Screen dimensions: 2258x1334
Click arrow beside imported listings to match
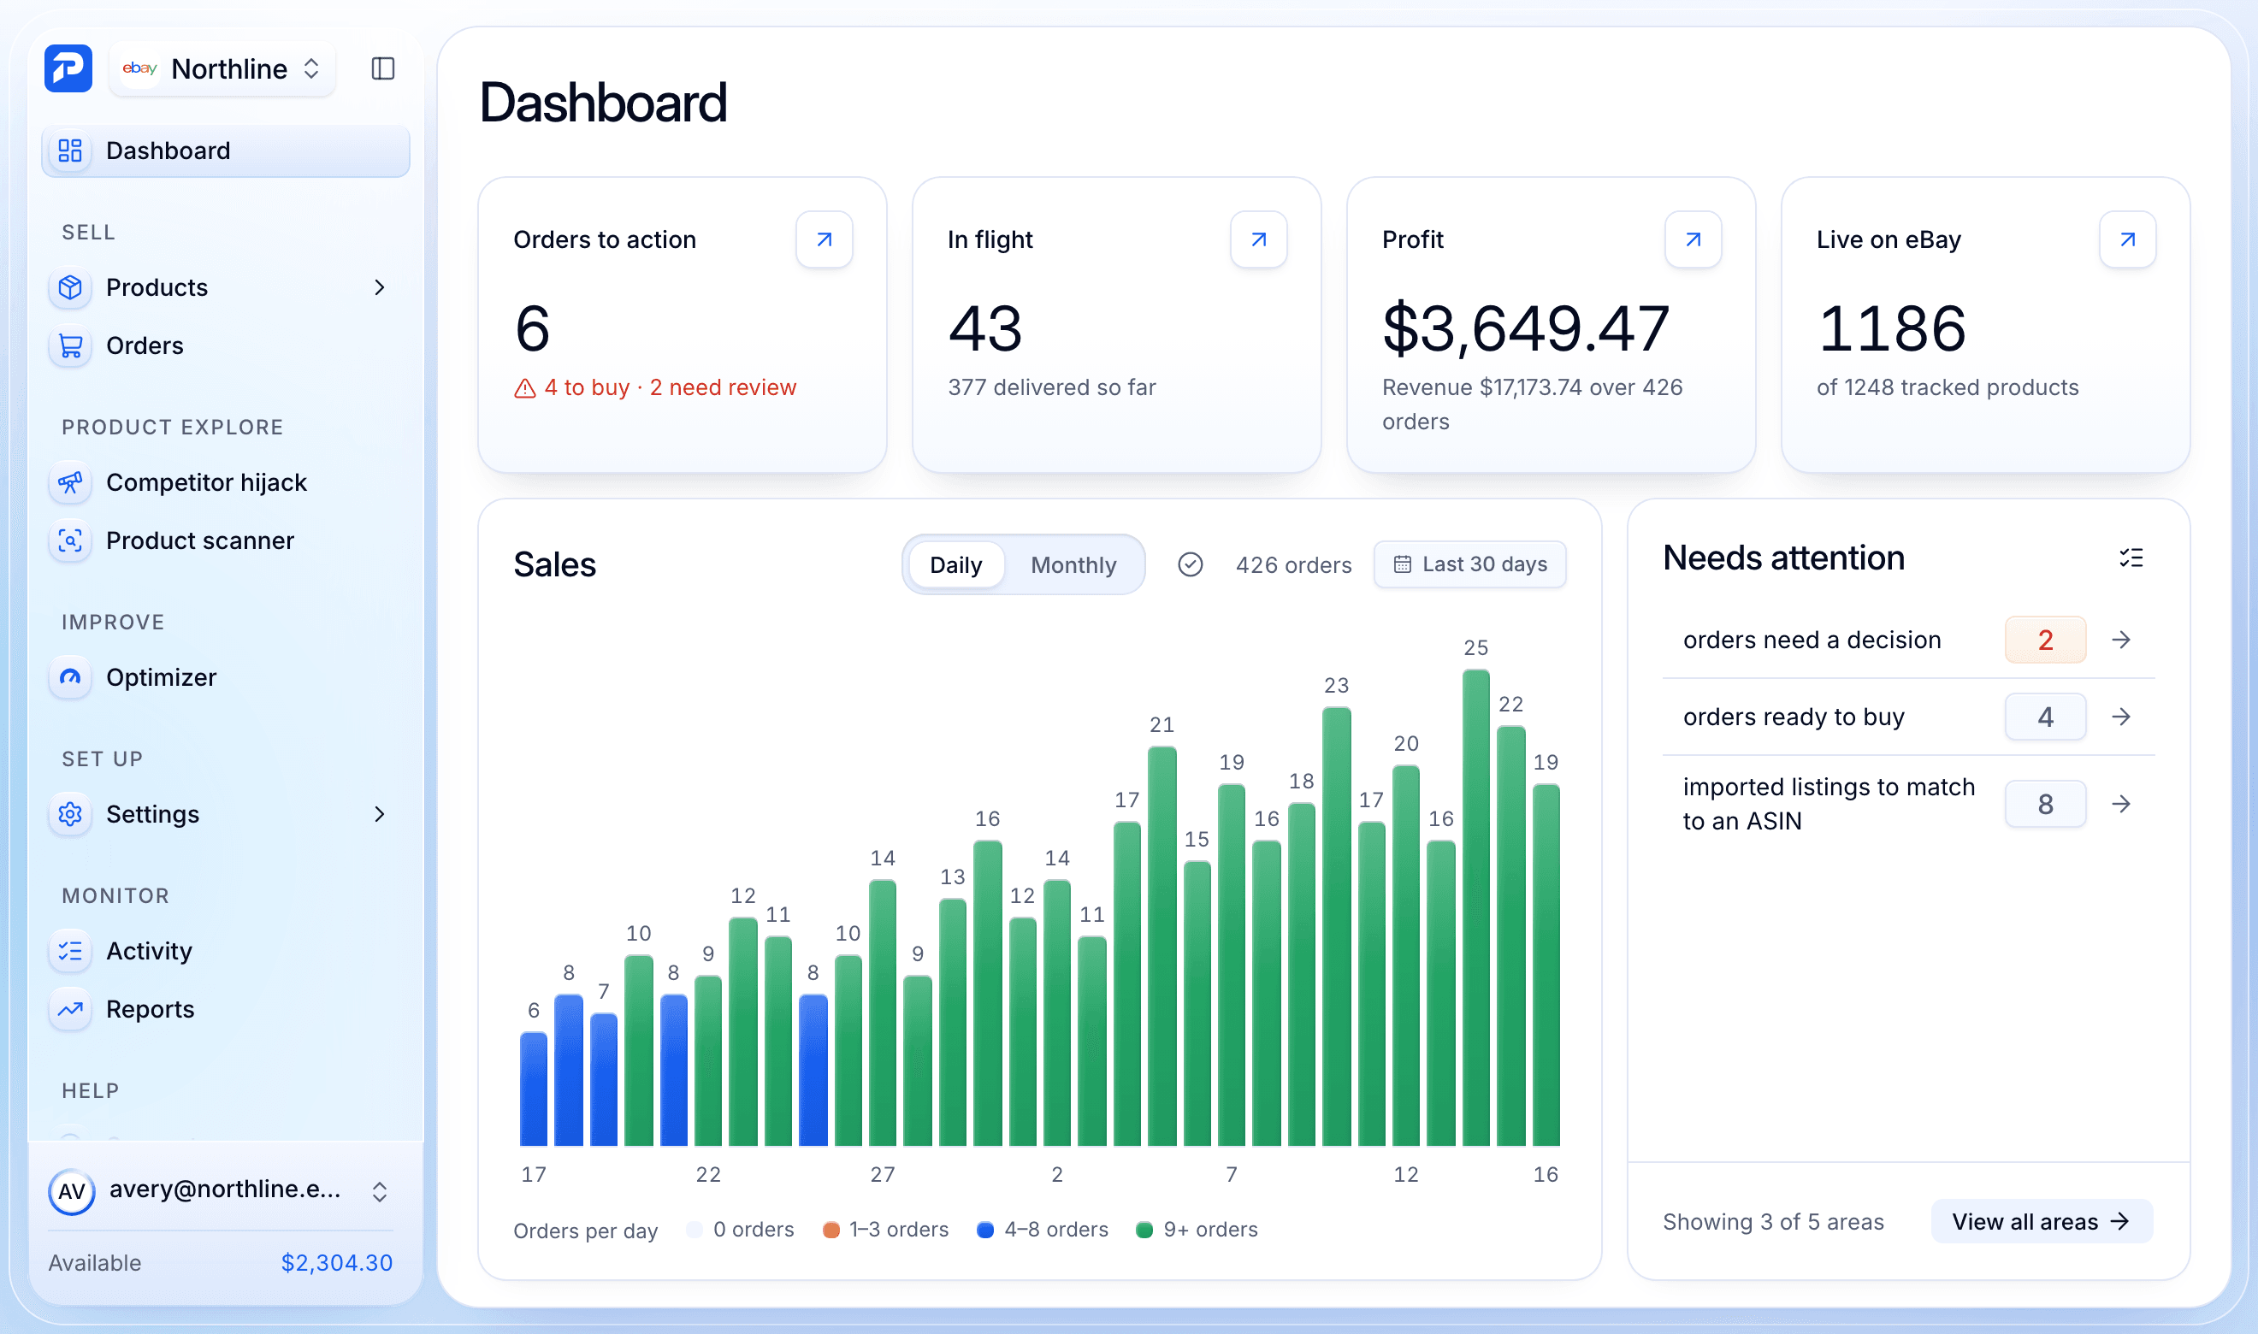2121,804
